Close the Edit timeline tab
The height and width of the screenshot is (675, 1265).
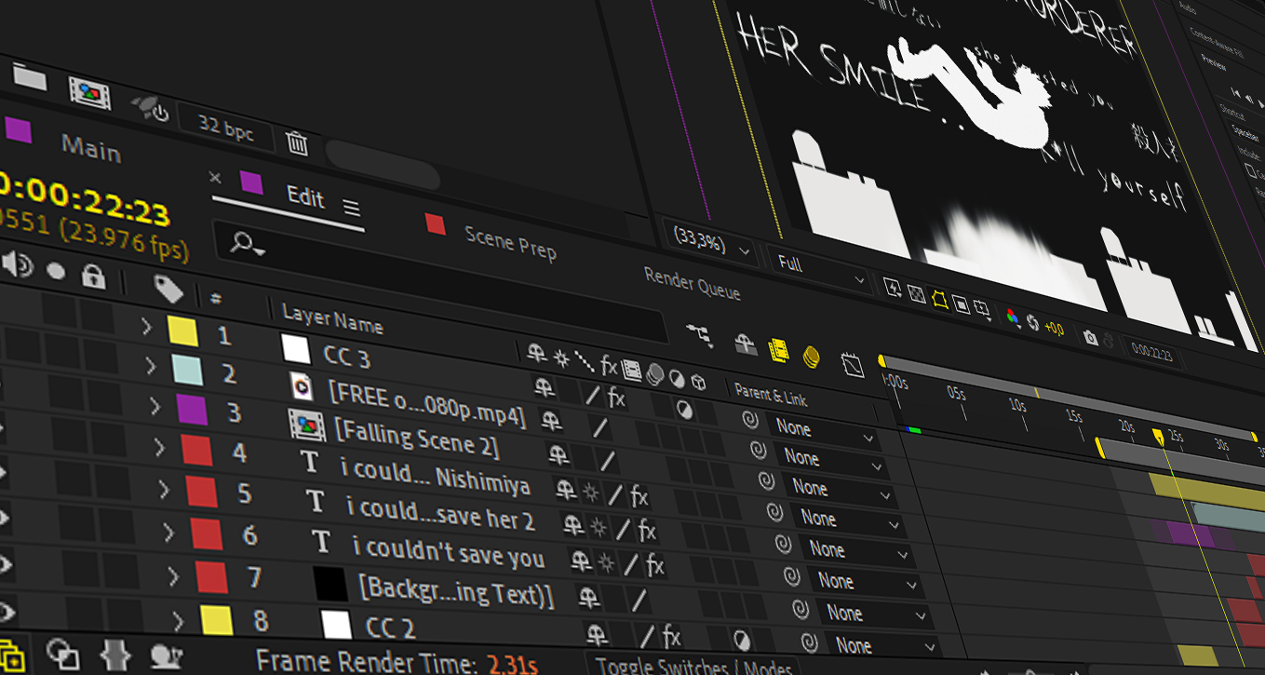(x=216, y=177)
